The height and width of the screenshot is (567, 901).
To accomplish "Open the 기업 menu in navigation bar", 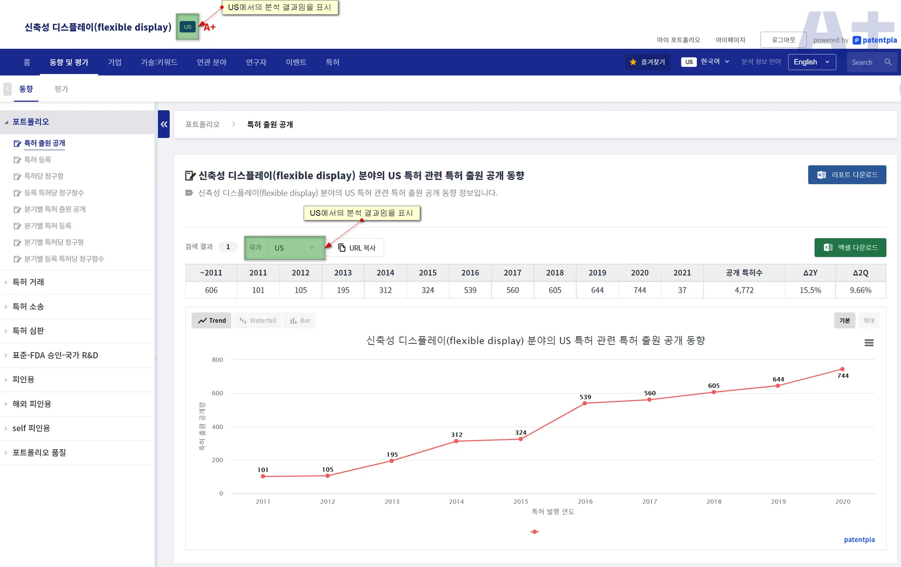I will point(114,62).
